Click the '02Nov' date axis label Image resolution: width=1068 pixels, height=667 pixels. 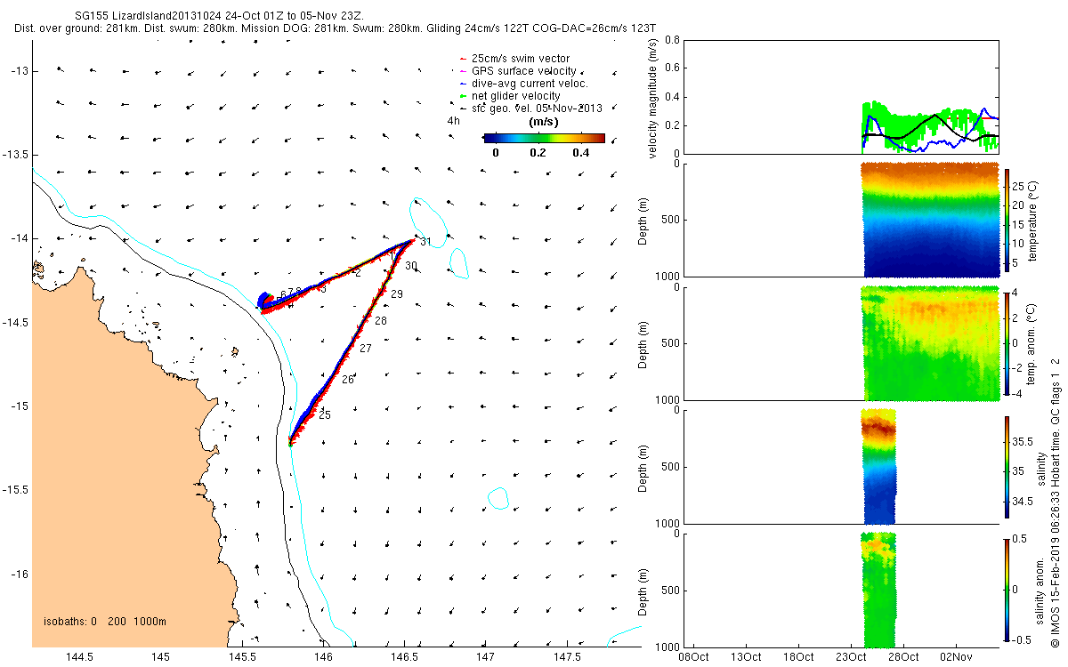click(x=956, y=657)
